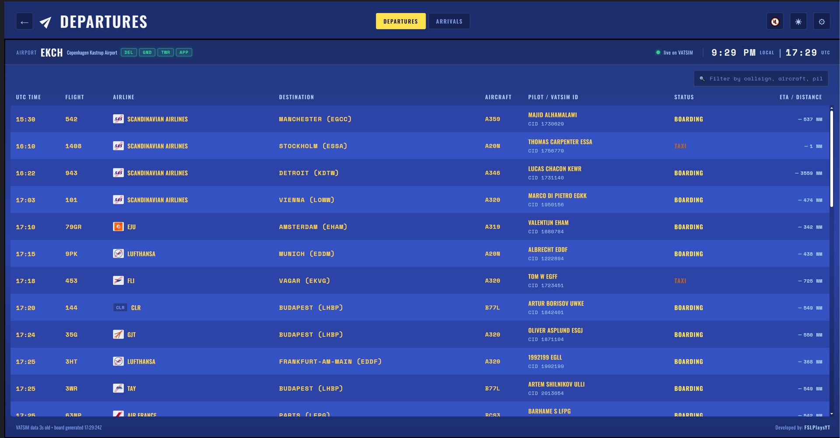Click the FLI airline logo

(x=118, y=281)
